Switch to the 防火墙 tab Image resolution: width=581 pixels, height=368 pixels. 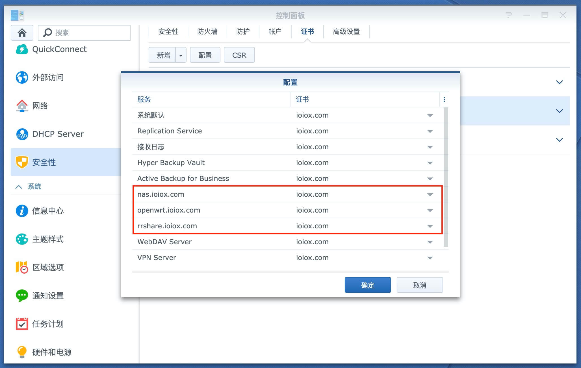[x=207, y=32]
